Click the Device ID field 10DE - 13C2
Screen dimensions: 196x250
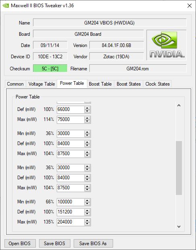50,57
